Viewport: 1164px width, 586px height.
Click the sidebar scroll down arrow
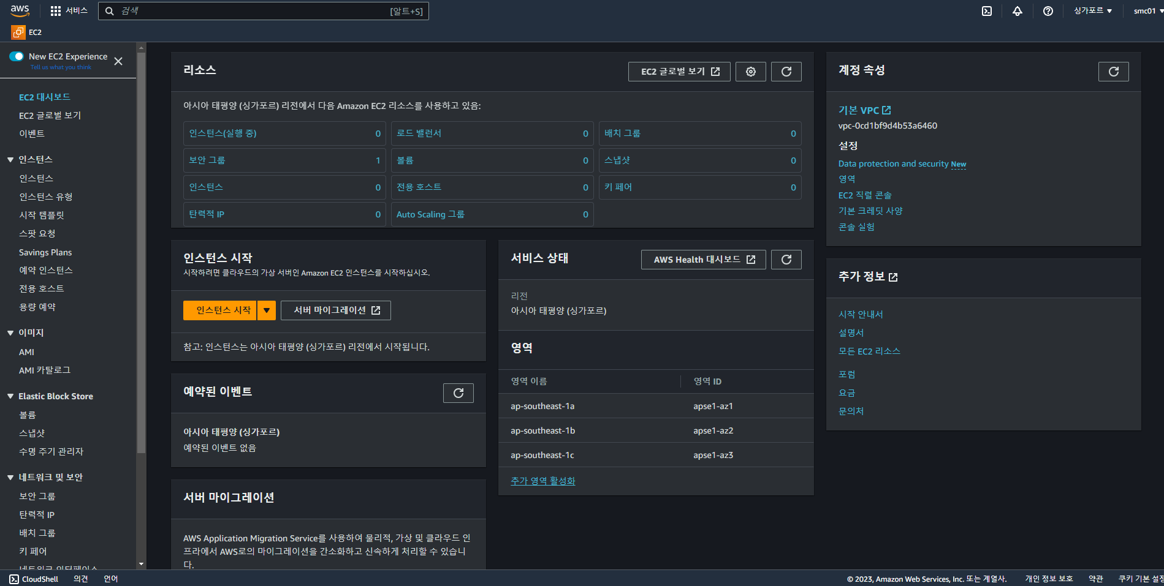tap(142, 564)
